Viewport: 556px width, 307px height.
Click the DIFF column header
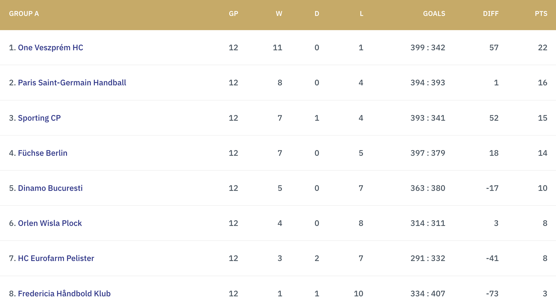click(491, 14)
